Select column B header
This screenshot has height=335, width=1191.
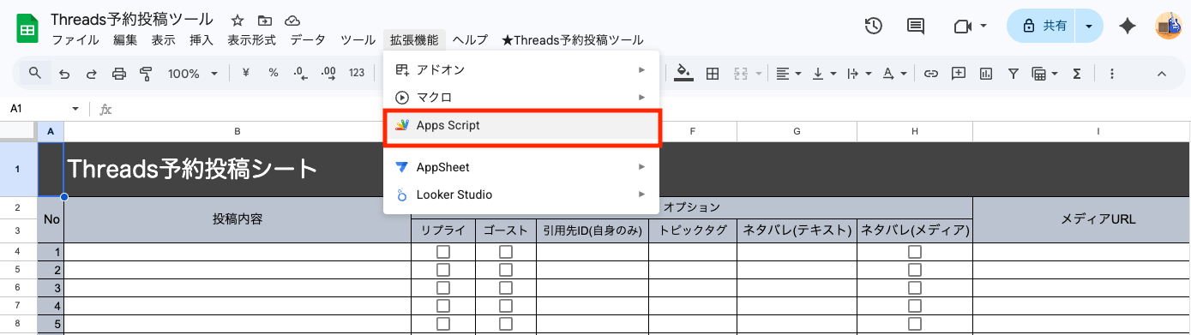(x=238, y=131)
